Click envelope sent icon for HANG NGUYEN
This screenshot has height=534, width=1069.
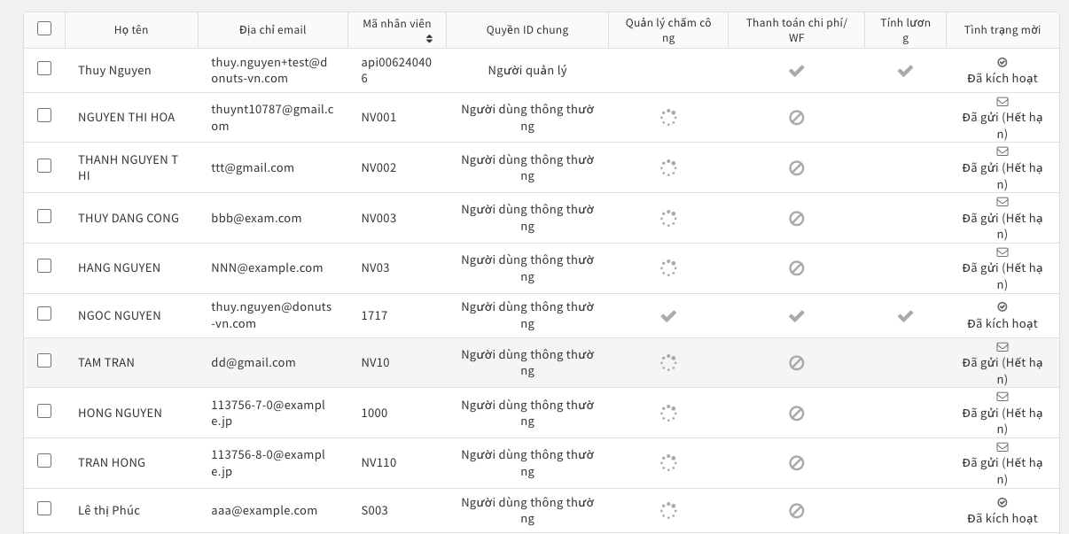pos(1003,252)
